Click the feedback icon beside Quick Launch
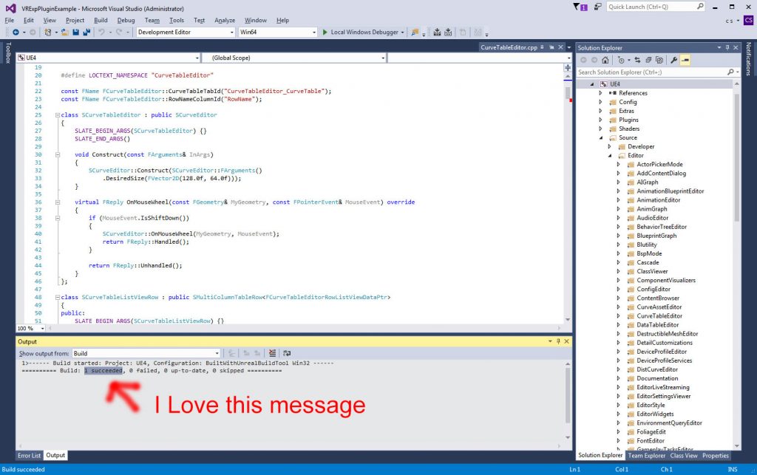The width and height of the screenshot is (757, 475). tap(597, 7)
